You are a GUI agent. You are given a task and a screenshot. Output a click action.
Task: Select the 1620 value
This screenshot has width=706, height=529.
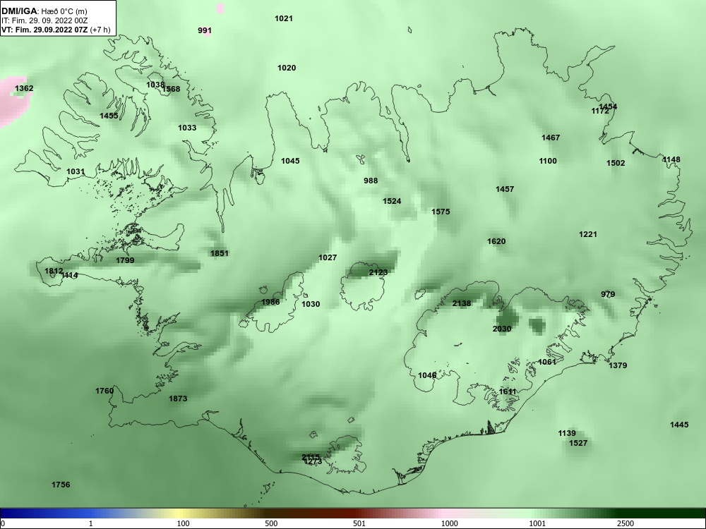point(496,241)
